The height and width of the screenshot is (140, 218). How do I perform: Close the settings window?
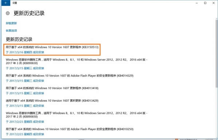click(x=214, y=3)
